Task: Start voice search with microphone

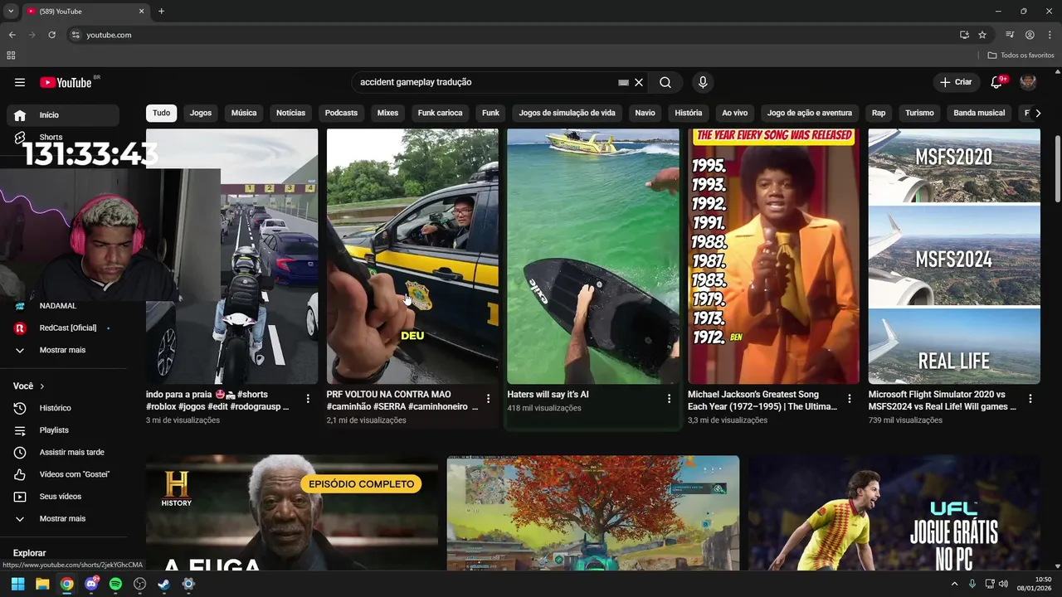Action: pos(703,82)
